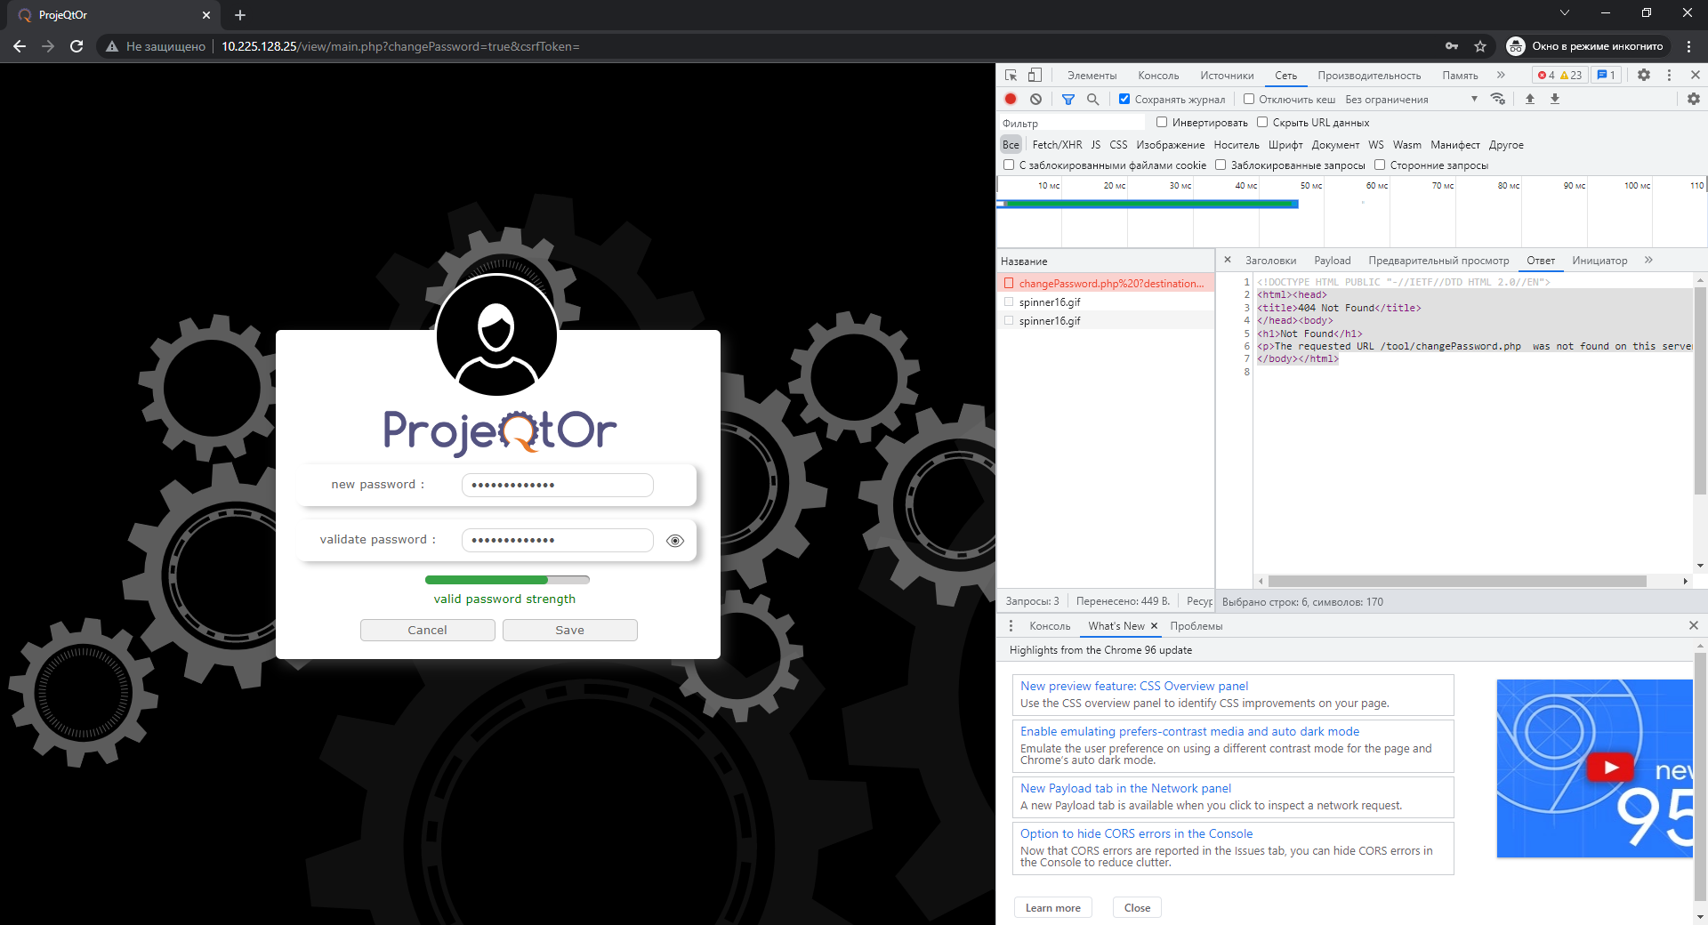The height and width of the screenshot is (925, 1708).
Task: Open the Без ограничения throttling dropdown
Action: [1410, 100]
